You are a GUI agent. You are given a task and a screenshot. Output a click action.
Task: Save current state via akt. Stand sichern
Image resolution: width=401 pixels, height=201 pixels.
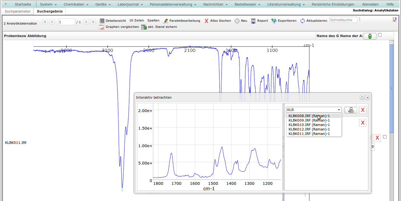(x=144, y=27)
